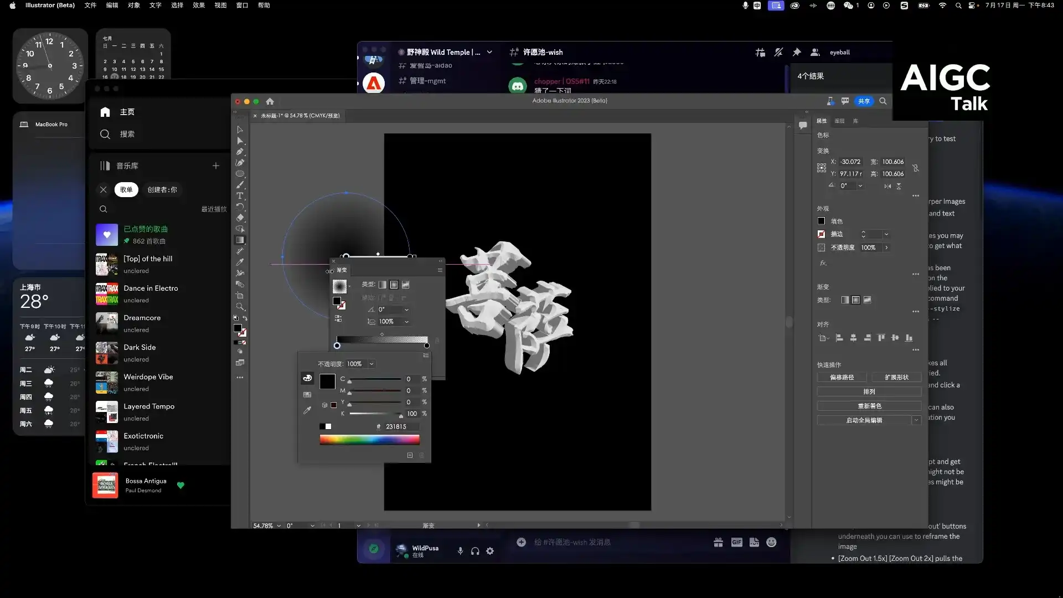Click the horizontal align left icon
The height and width of the screenshot is (598, 1063).
coord(839,338)
